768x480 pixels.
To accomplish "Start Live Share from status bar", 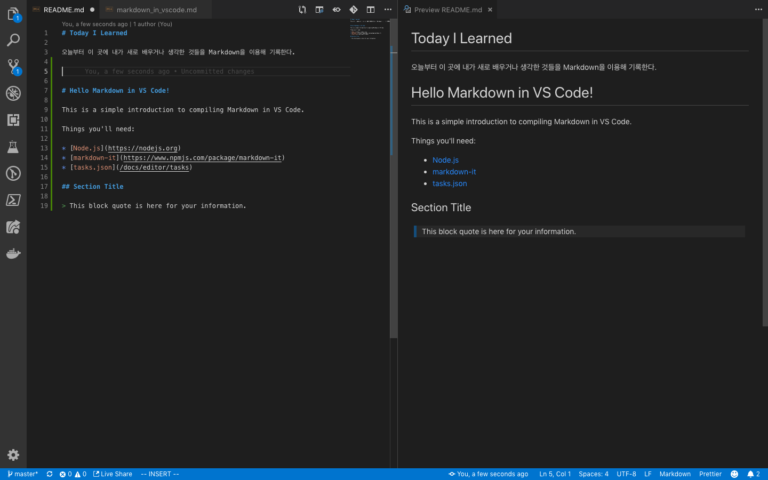I will point(113,474).
